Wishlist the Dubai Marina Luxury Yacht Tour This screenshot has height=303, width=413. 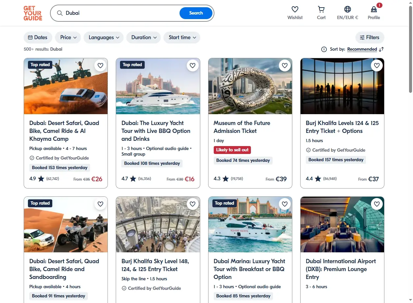point(285,204)
